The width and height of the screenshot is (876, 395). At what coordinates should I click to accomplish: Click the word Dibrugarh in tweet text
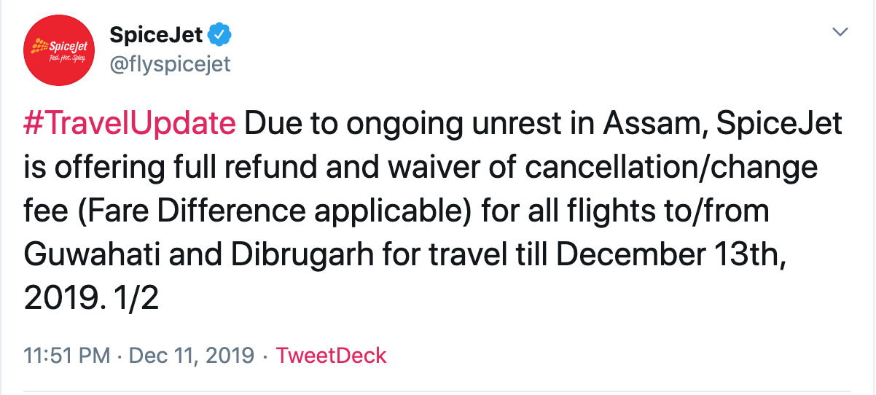click(281, 254)
